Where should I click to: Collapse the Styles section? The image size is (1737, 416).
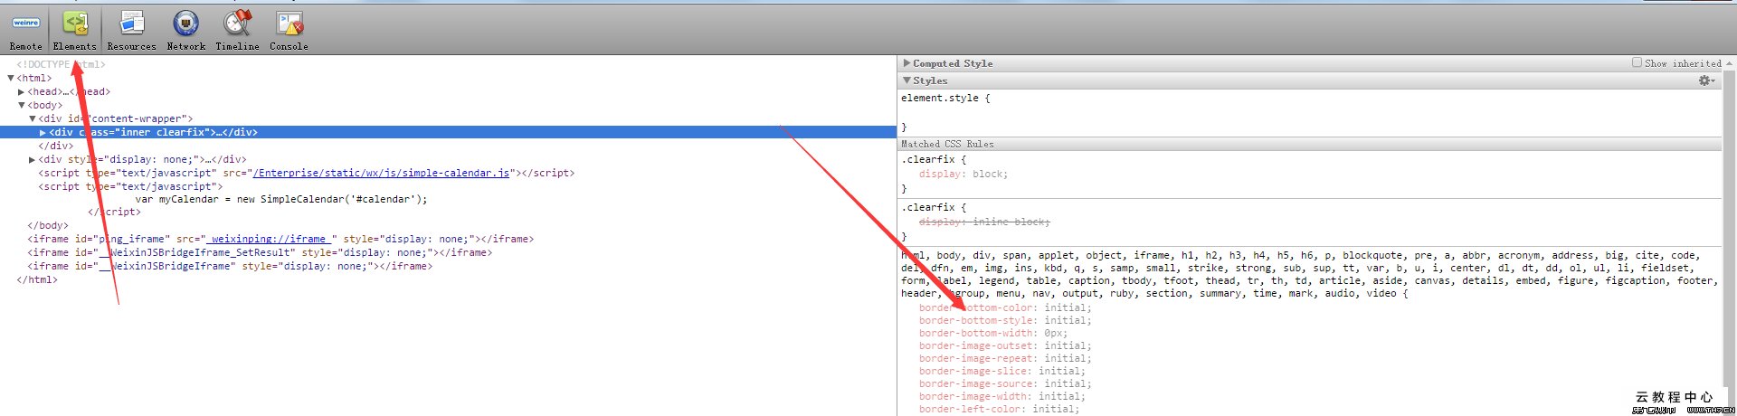pos(906,80)
